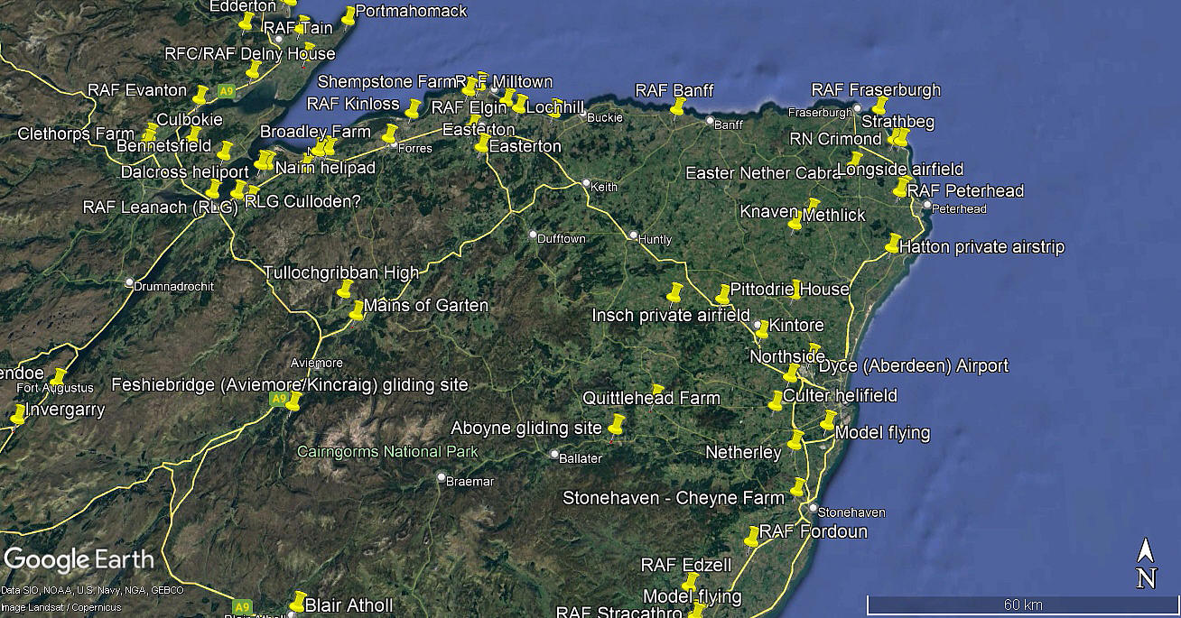Image resolution: width=1181 pixels, height=618 pixels.
Task: Click the Portmahomack pushpin marker
Action: coord(349,15)
